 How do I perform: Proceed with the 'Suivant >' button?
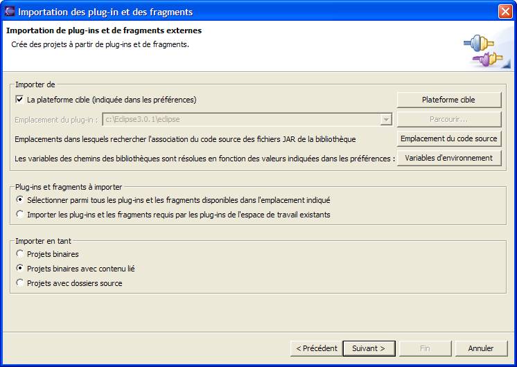369,348
